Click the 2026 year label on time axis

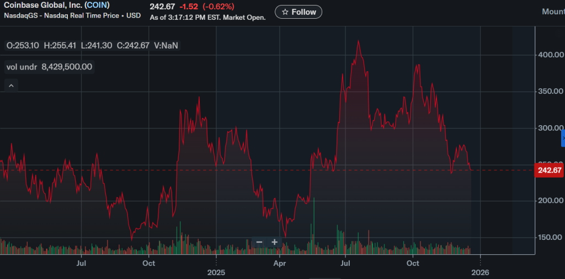[480, 272]
